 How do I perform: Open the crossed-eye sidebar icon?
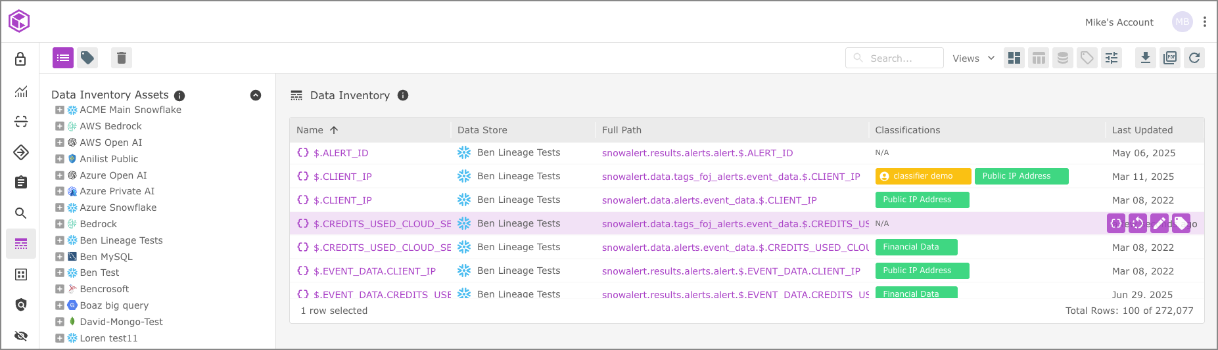coord(21,336)
